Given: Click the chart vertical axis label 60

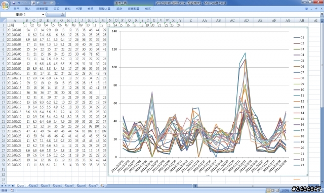Looking at the screenshot, I should (115, 103).
